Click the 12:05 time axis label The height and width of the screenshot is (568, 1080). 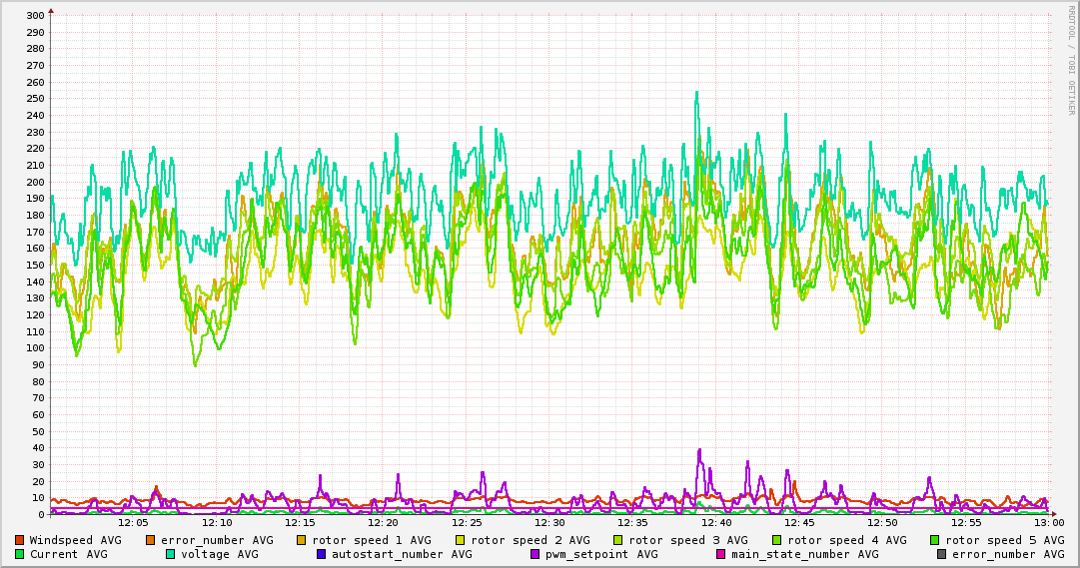pyautogui.click(x=133, y=523)
